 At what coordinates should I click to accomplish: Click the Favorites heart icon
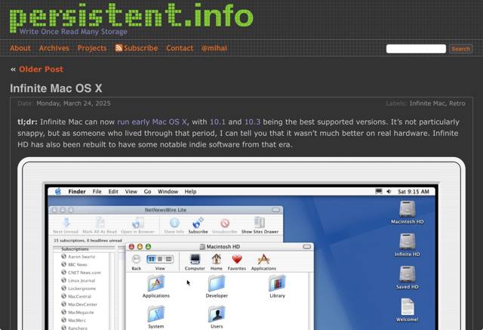[236, 259]
